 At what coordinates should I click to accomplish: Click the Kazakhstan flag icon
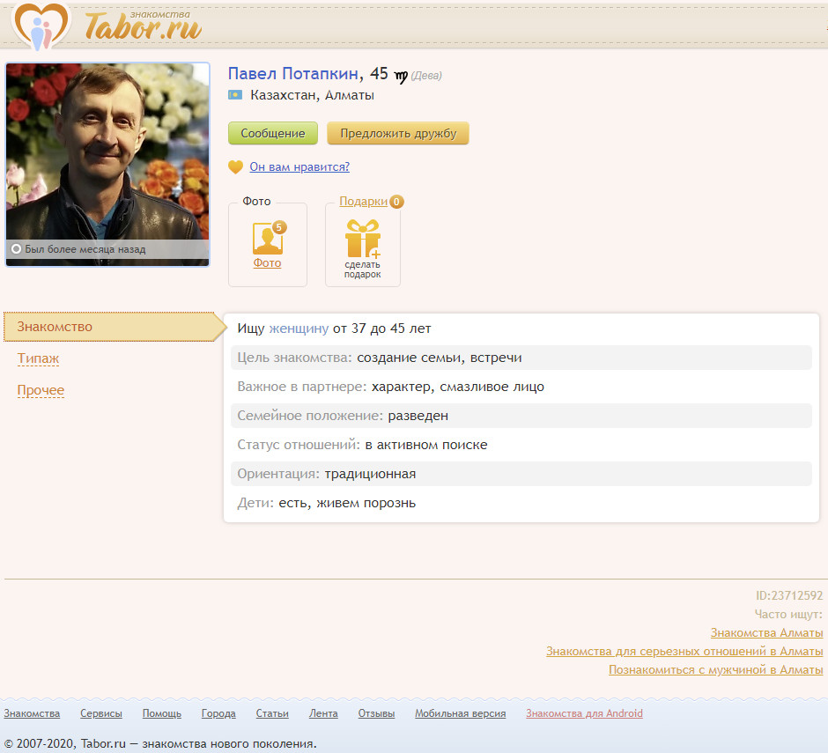[235, 95]
